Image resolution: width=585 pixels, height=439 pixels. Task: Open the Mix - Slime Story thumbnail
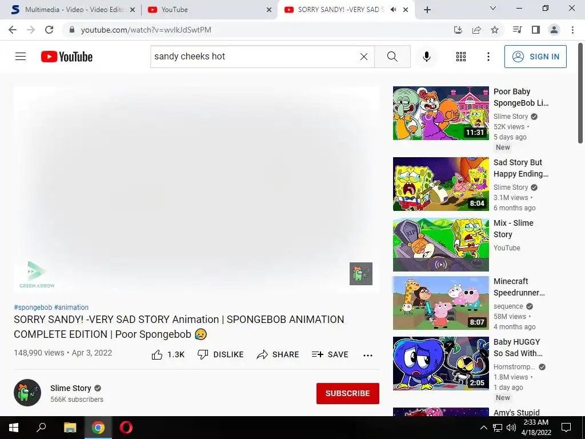tap(440, 245)
